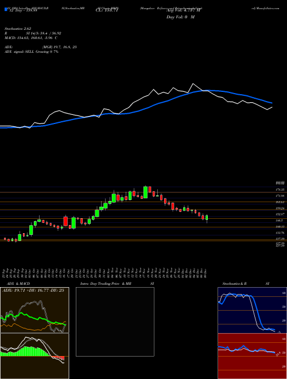
Task: Select the 'Stochastics: 2.62' reading
Action: point(18,29)
